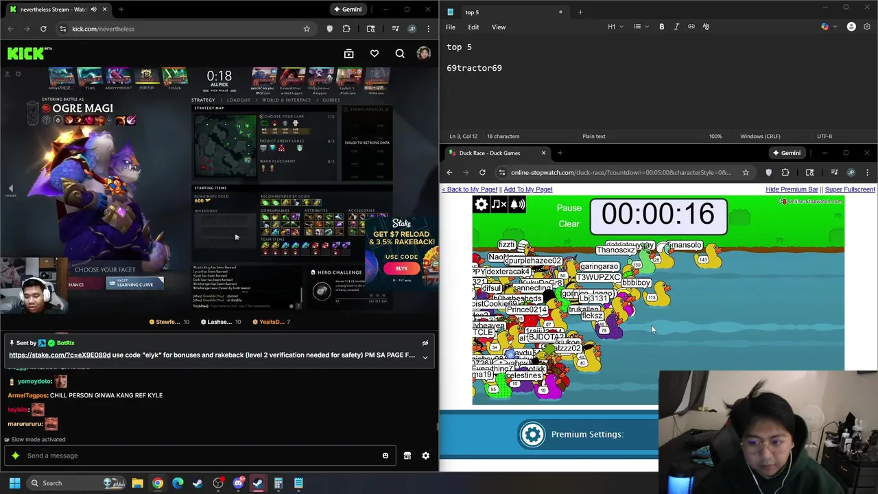The height and width of the screenshot is (494, 878).
Task: Toggle italic formatting in Notepad
Action: [676, 27]
